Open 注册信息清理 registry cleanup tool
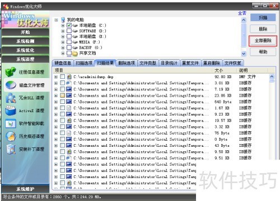The image size is (280, 201). (25, 72)
